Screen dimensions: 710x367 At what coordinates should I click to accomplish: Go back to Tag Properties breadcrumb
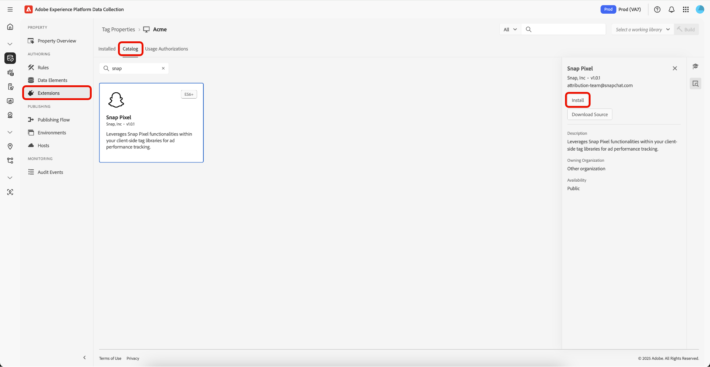(118, 30)
